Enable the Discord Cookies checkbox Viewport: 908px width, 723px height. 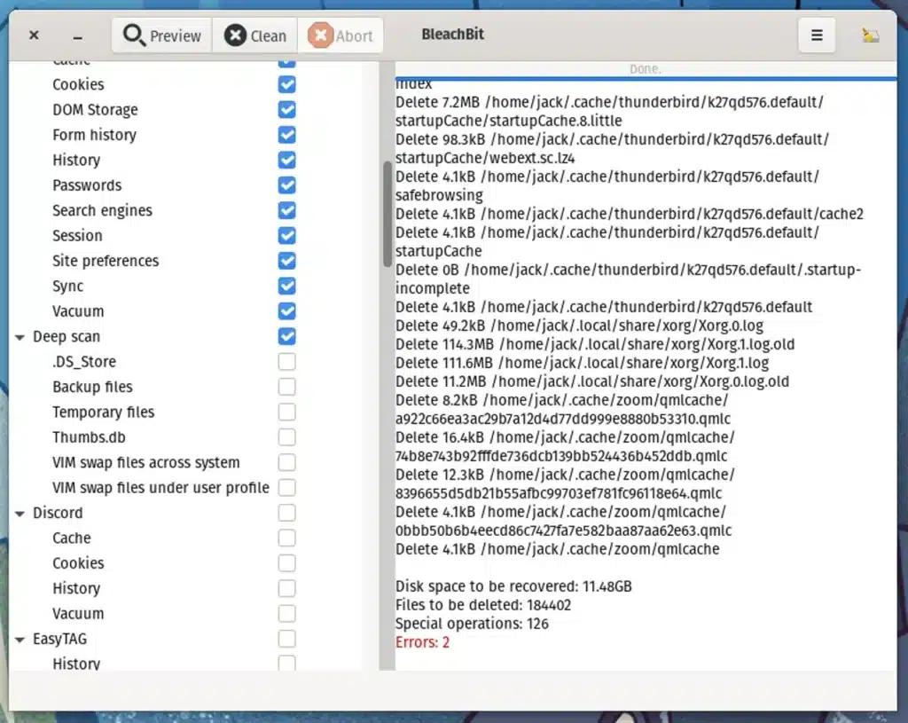tap(286, 563)
